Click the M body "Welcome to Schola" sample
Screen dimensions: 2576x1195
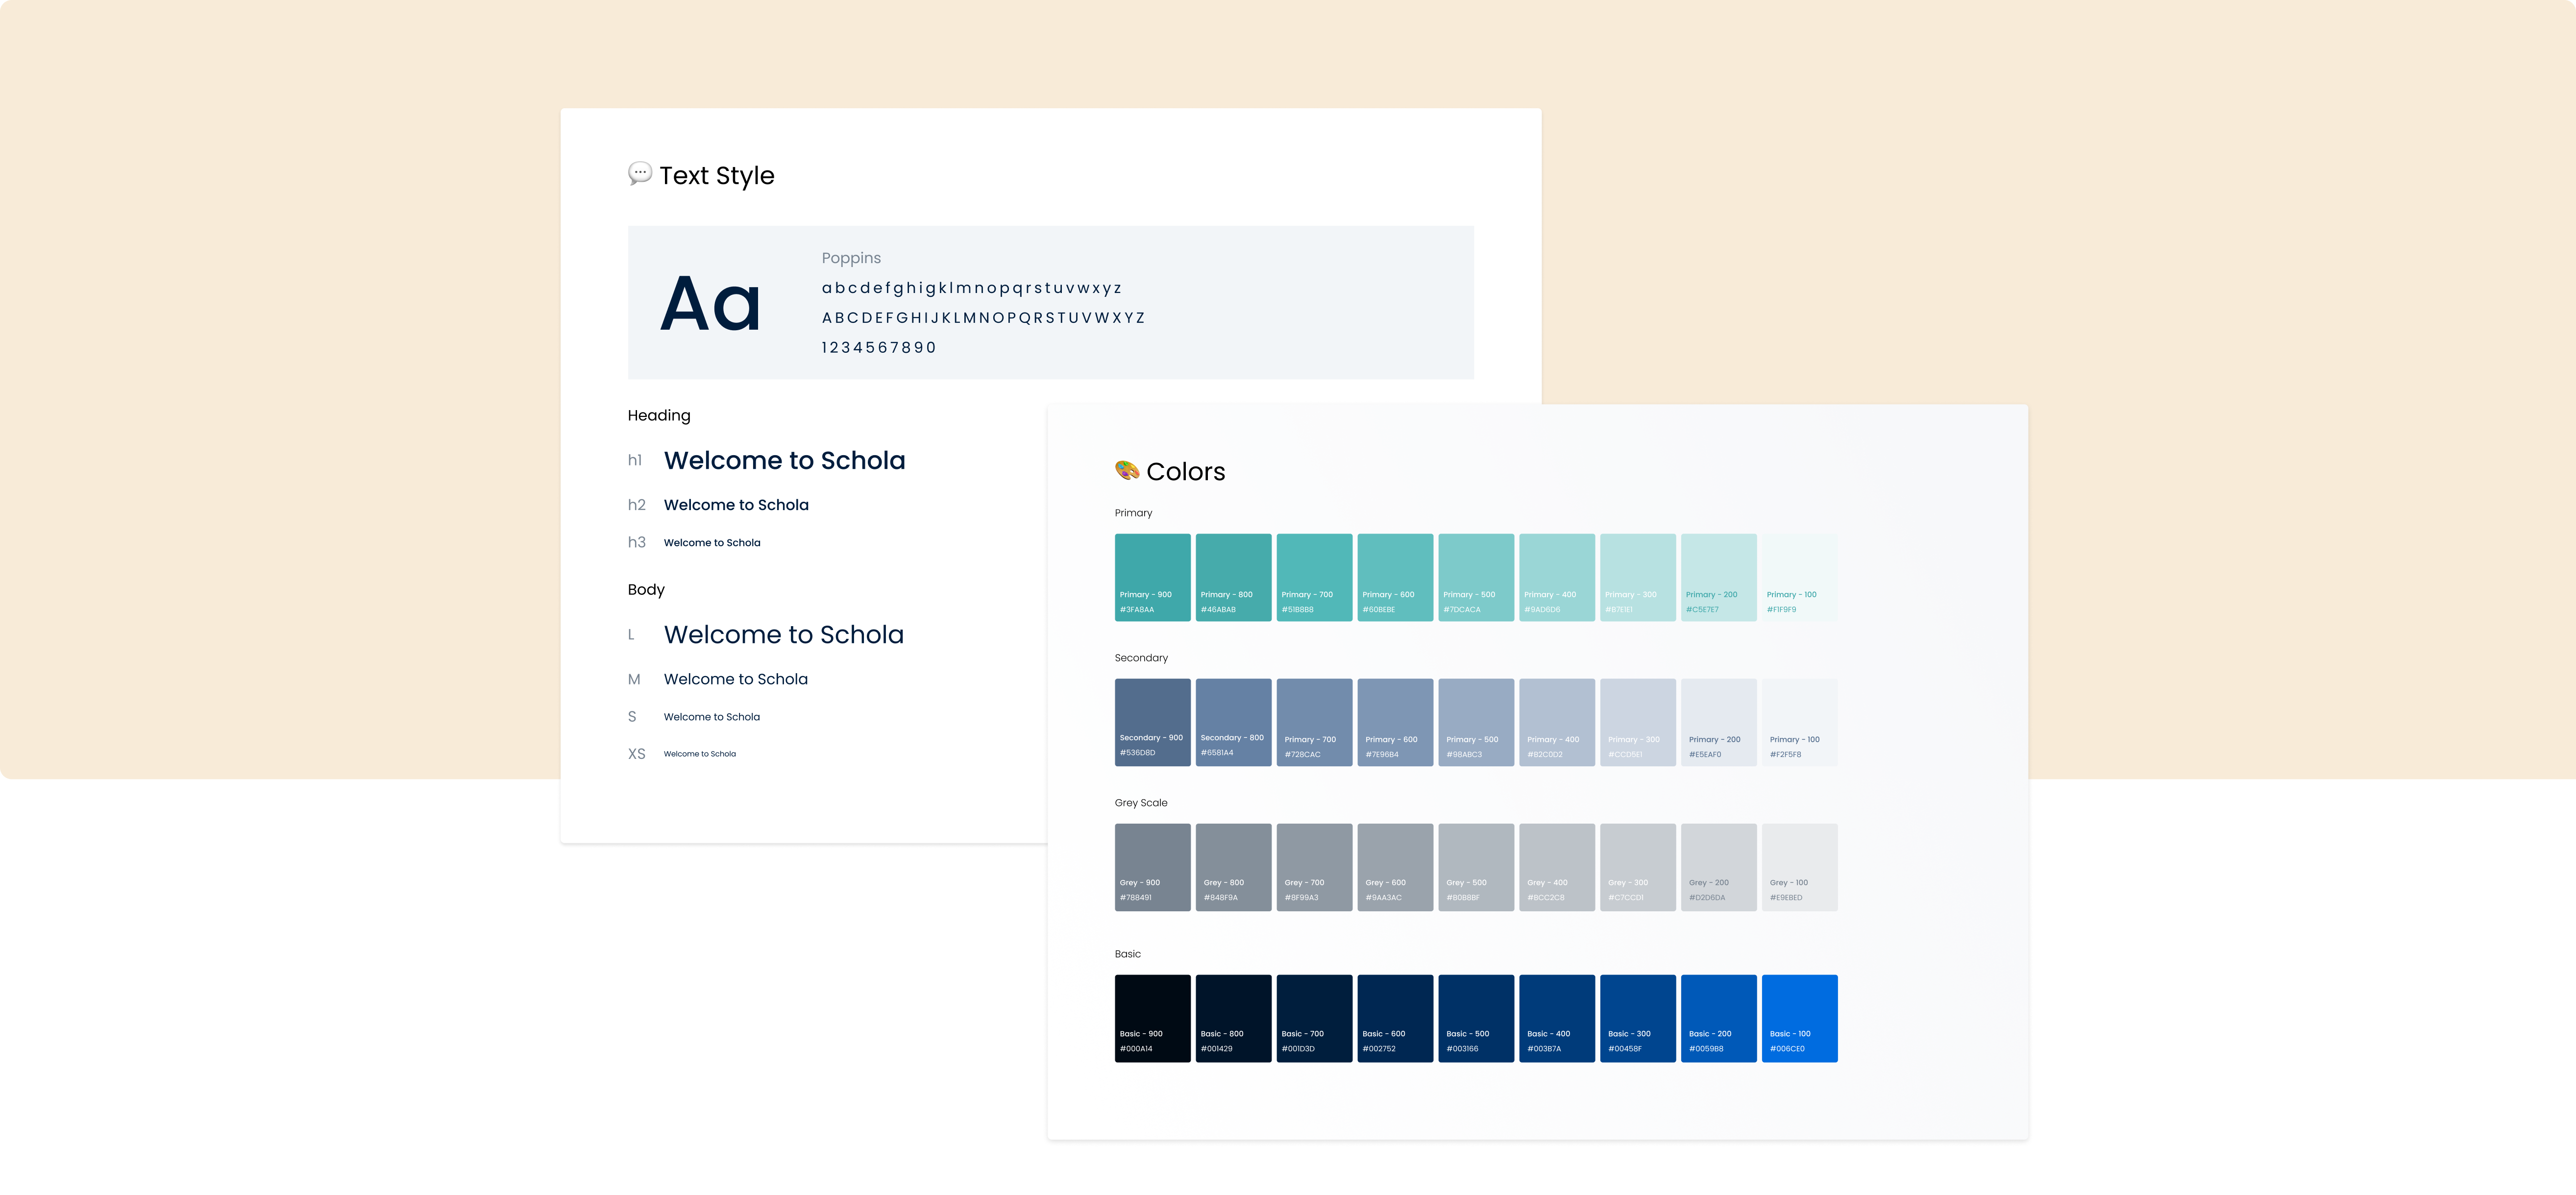coord(735,679)
